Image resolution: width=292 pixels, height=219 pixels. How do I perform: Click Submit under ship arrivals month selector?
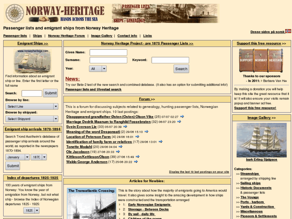click(13, 166)
